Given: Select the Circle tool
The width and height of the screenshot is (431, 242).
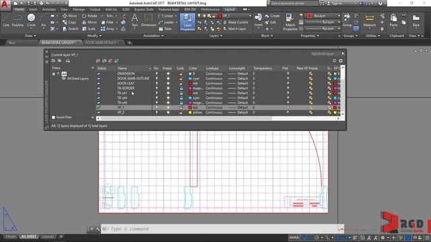Looking at the screenshot, I should coord(31,21).
